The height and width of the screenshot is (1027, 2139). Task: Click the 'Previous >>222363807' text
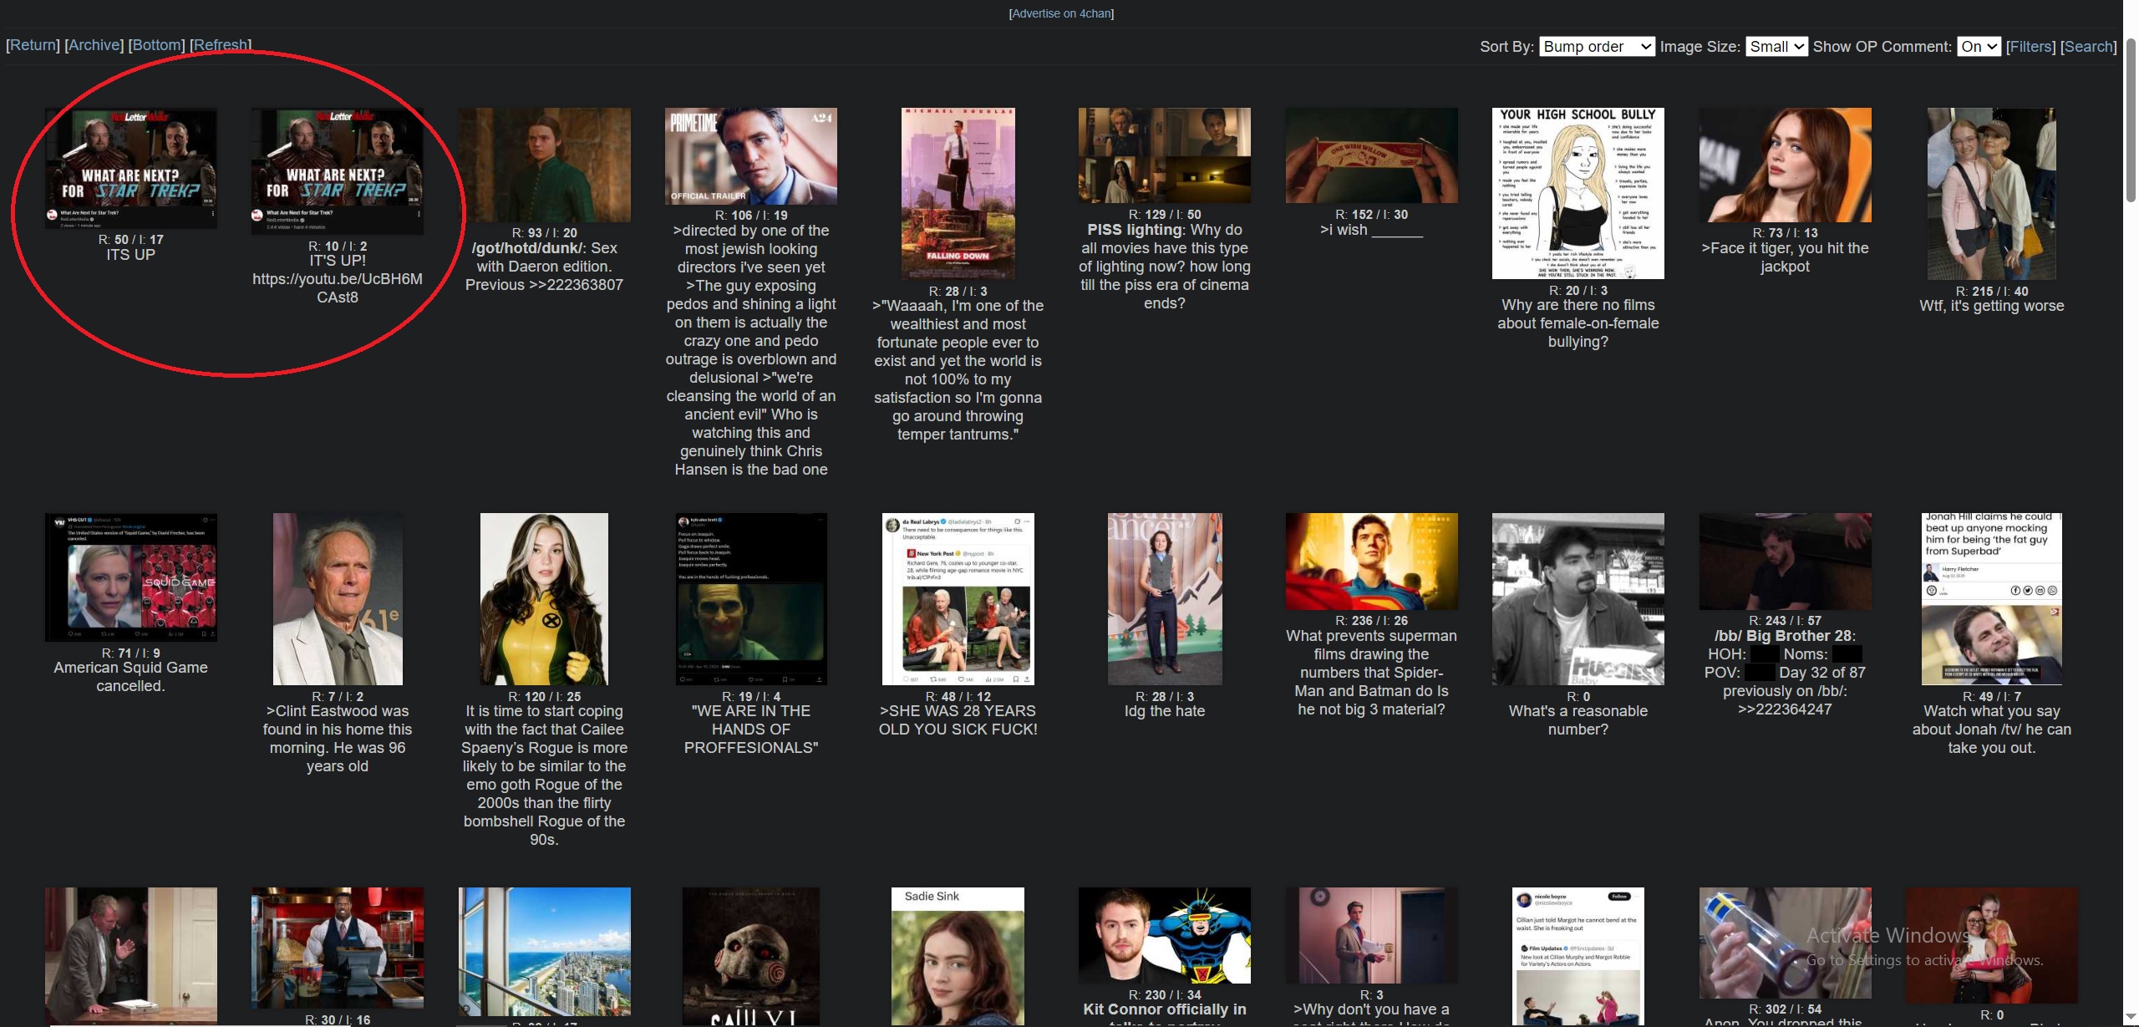click(x=544, y=285)
